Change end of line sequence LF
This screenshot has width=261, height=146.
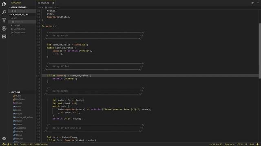[x=246, y=144]
